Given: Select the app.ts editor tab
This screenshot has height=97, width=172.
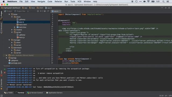Looking at the screenshot, I should click(56, 11).
